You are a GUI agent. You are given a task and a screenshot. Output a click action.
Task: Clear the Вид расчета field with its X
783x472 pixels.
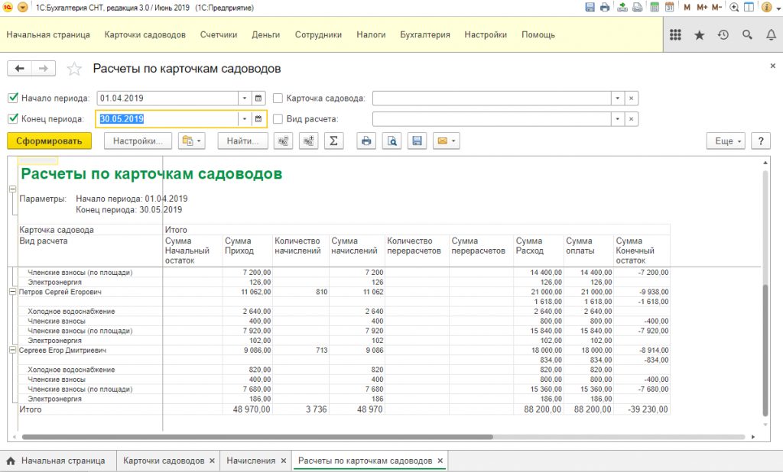tap(631, 119)
